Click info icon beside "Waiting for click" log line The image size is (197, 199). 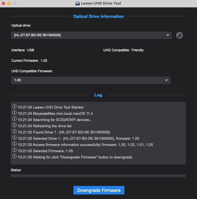pos(14,157)
